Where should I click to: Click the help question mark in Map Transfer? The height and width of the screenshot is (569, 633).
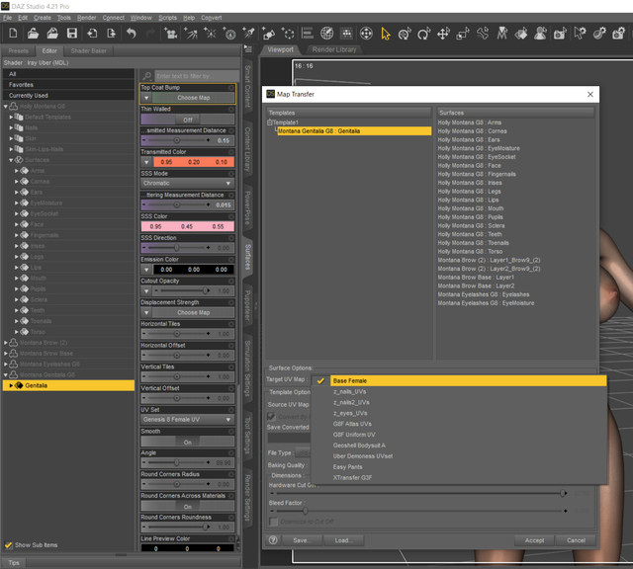pos(273,540)
